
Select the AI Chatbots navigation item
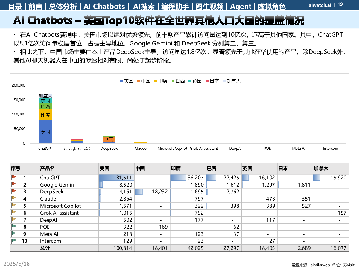(104, 6)
